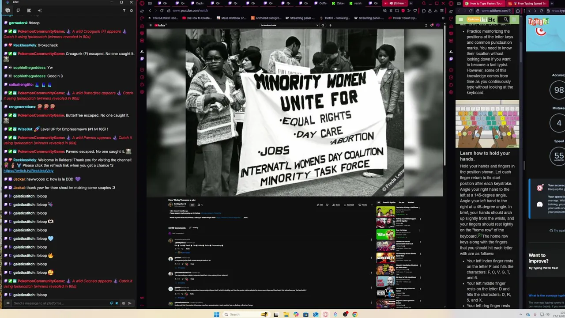Screen dimensions: 565x318
Task: Click the wikiHow search magnifier
Action: (x=506, y=19)
